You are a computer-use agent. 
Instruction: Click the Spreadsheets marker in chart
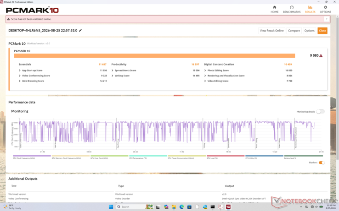[228, 143]
